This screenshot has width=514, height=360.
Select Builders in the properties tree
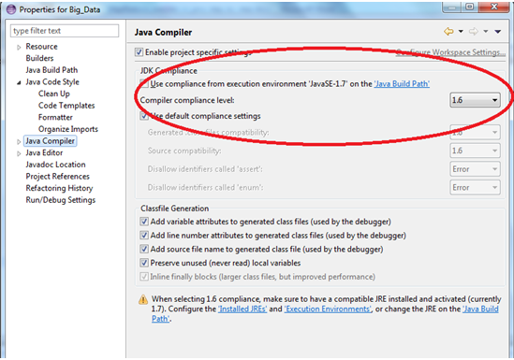pyautogui.click(x=39, y=58)
